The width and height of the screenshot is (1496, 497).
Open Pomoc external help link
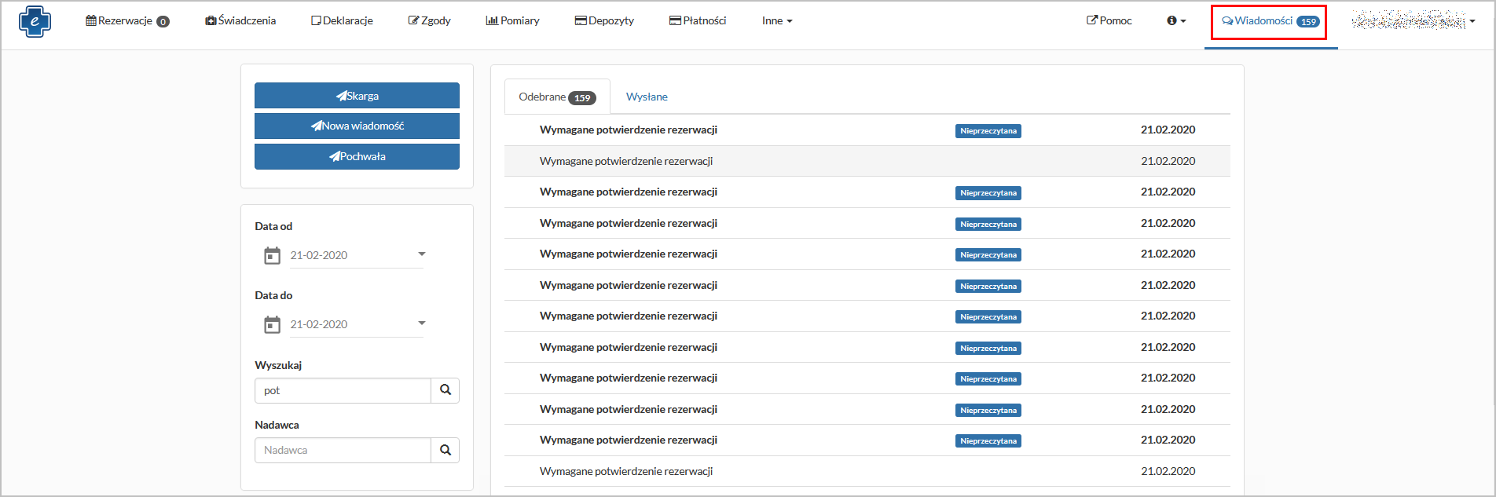[x=1109, y=21]
